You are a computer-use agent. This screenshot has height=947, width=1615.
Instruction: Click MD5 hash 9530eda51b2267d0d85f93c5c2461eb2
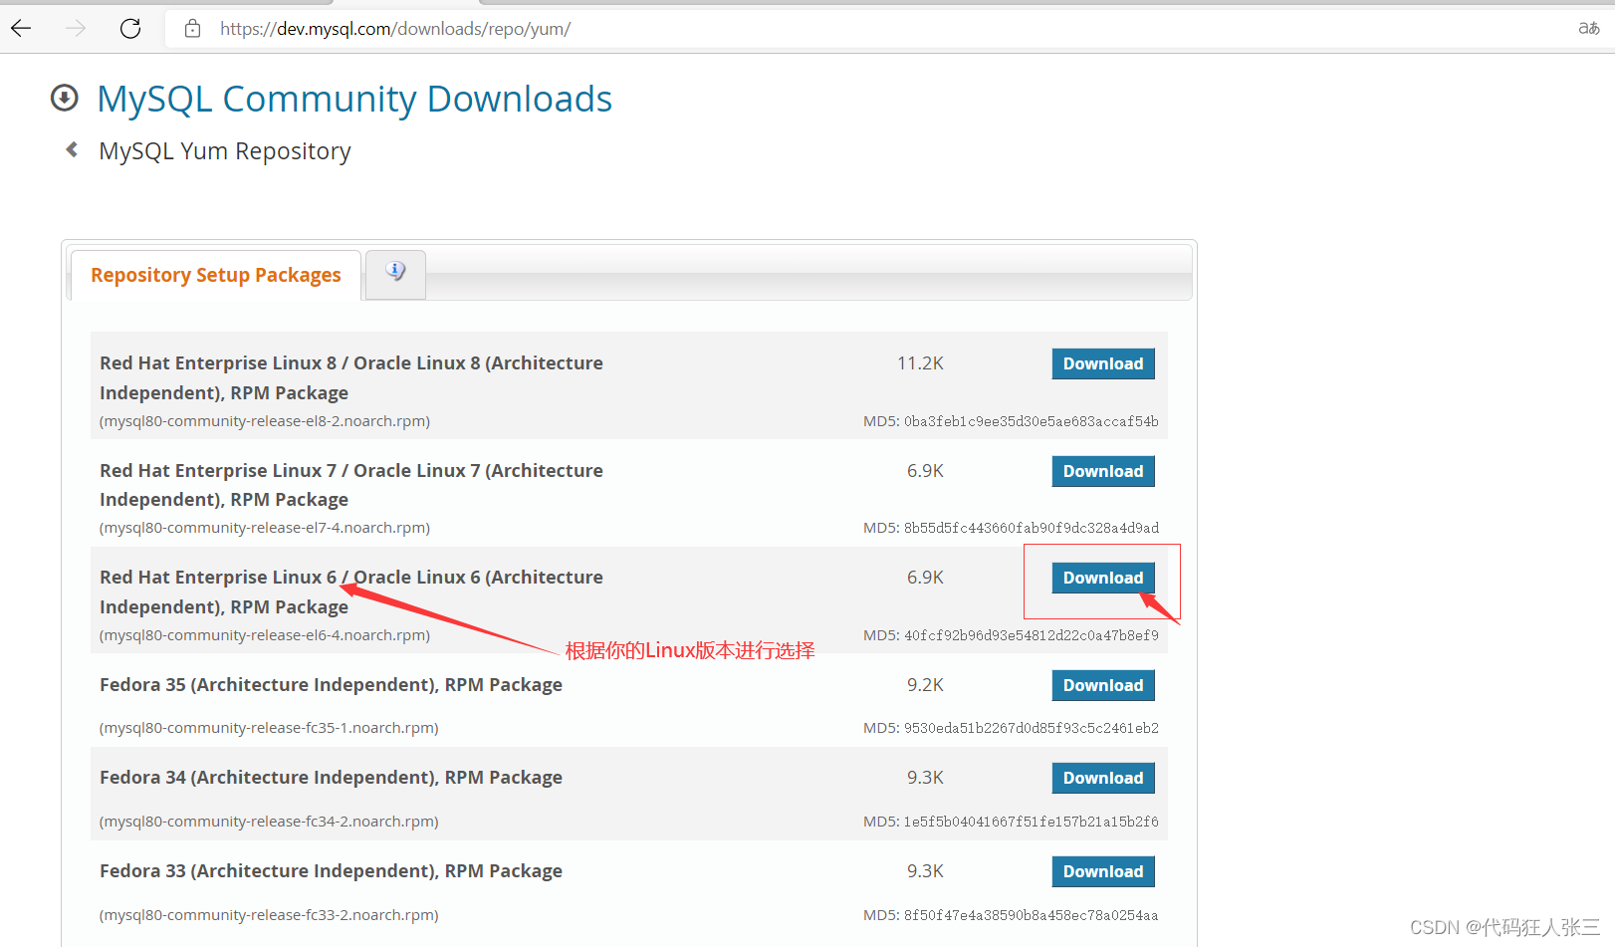tap(1032, 728)
